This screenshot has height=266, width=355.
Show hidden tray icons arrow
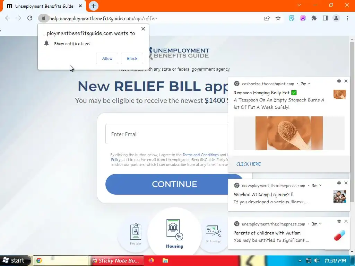coord(300,260)
